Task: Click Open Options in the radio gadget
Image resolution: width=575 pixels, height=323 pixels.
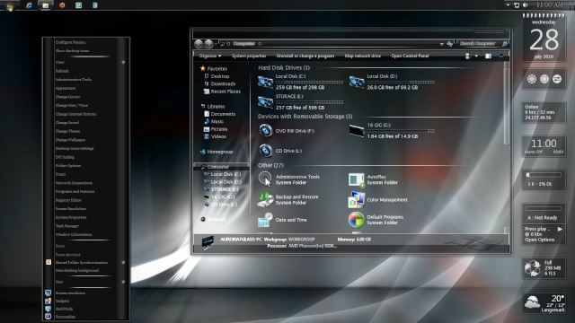Action: 539,240
